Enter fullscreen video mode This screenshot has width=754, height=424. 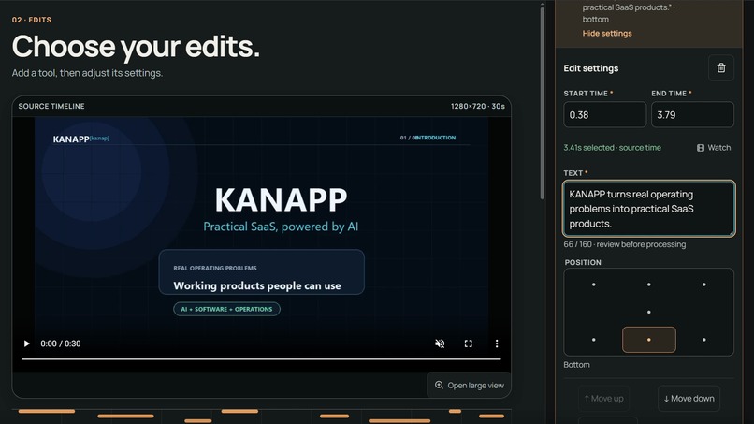pos(468,344)
